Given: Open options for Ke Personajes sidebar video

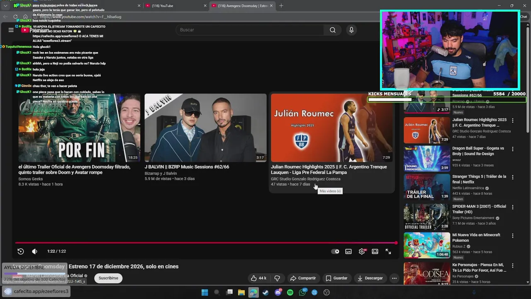Looking at the screenshot, I should click(513, 266).
